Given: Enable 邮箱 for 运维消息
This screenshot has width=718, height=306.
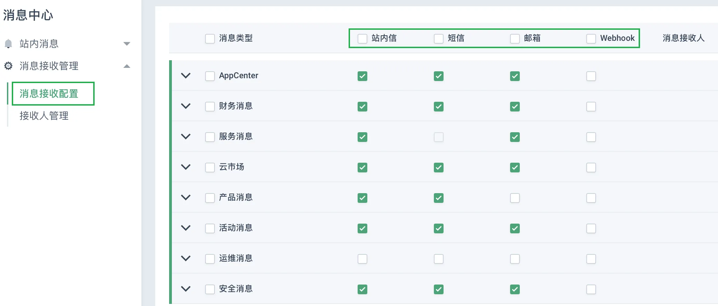Looking at the screenshot, I should click(515, 259).
